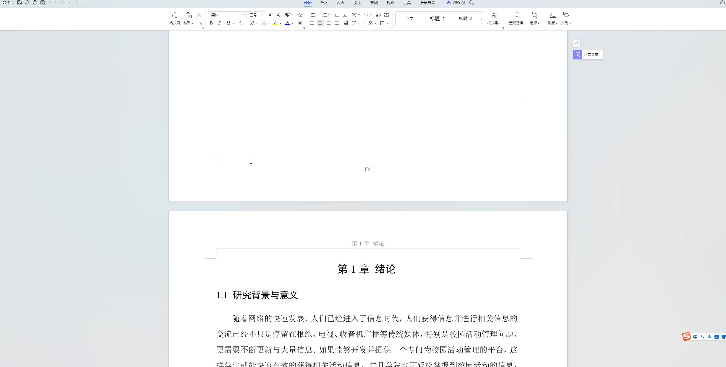Decrease paragraph indent
The width and height of the screenshot is (726, 367).
(x=337, y=15)
